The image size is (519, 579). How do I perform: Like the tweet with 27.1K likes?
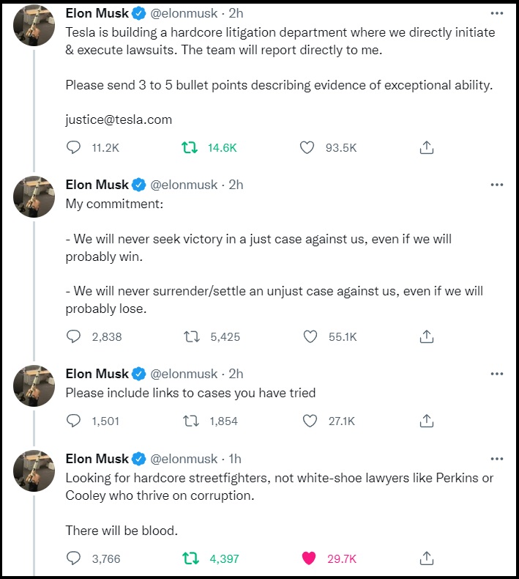click(x=310, y=421)
